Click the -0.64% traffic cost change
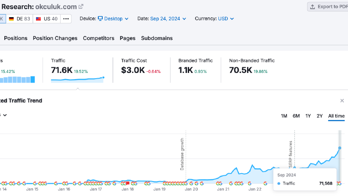348x196 pixels. click(153, 72)
